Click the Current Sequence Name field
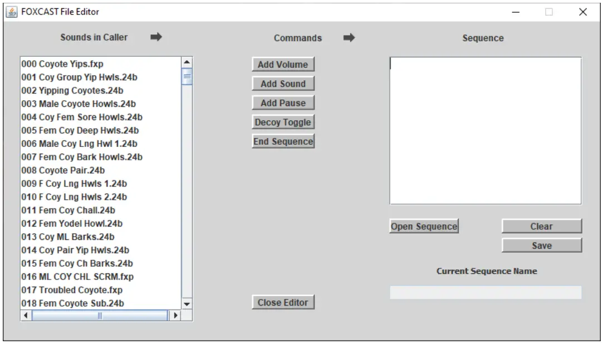The width and height of the screenshot is (603, 344). point(485,291)
